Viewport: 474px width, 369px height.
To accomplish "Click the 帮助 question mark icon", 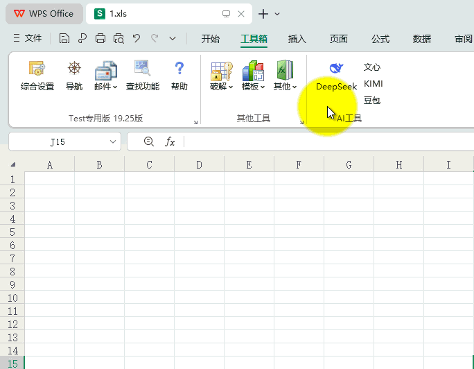I will coord(179,75).
